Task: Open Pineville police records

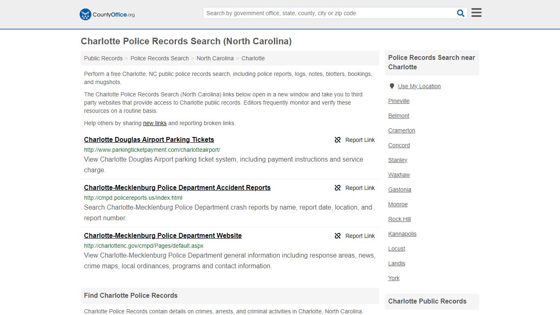Action: pos(399,101)
